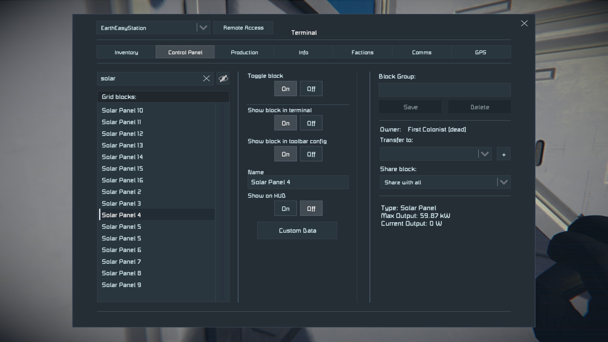Clear the solar search text
The width and height of the screenshot is (608, 342).
point(206,79)
